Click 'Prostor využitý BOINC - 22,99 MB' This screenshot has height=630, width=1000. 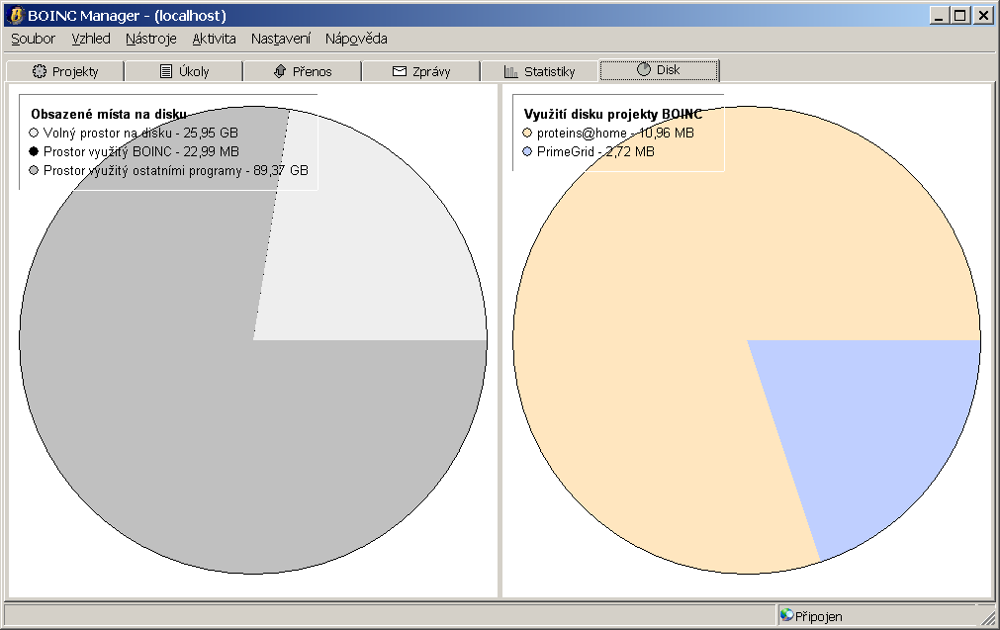140,151
